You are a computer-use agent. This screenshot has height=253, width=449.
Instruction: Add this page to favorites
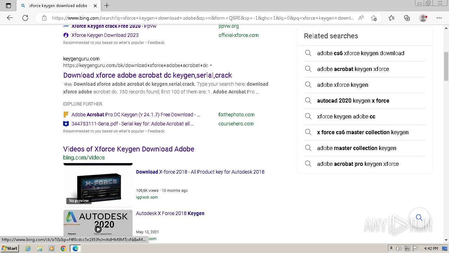click(374, 18)
